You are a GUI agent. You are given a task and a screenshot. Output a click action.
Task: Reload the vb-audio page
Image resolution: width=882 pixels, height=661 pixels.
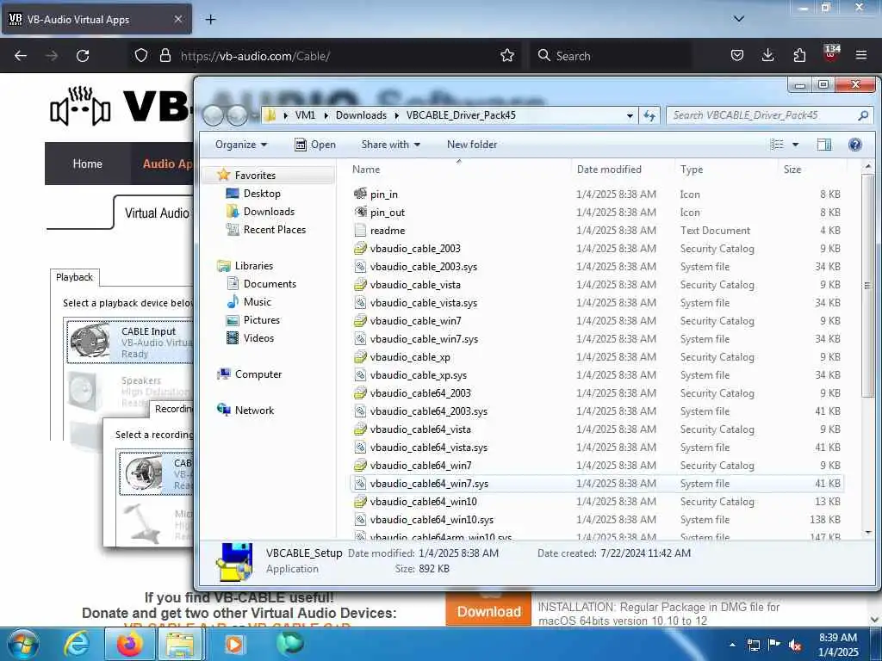click(83, 56)
